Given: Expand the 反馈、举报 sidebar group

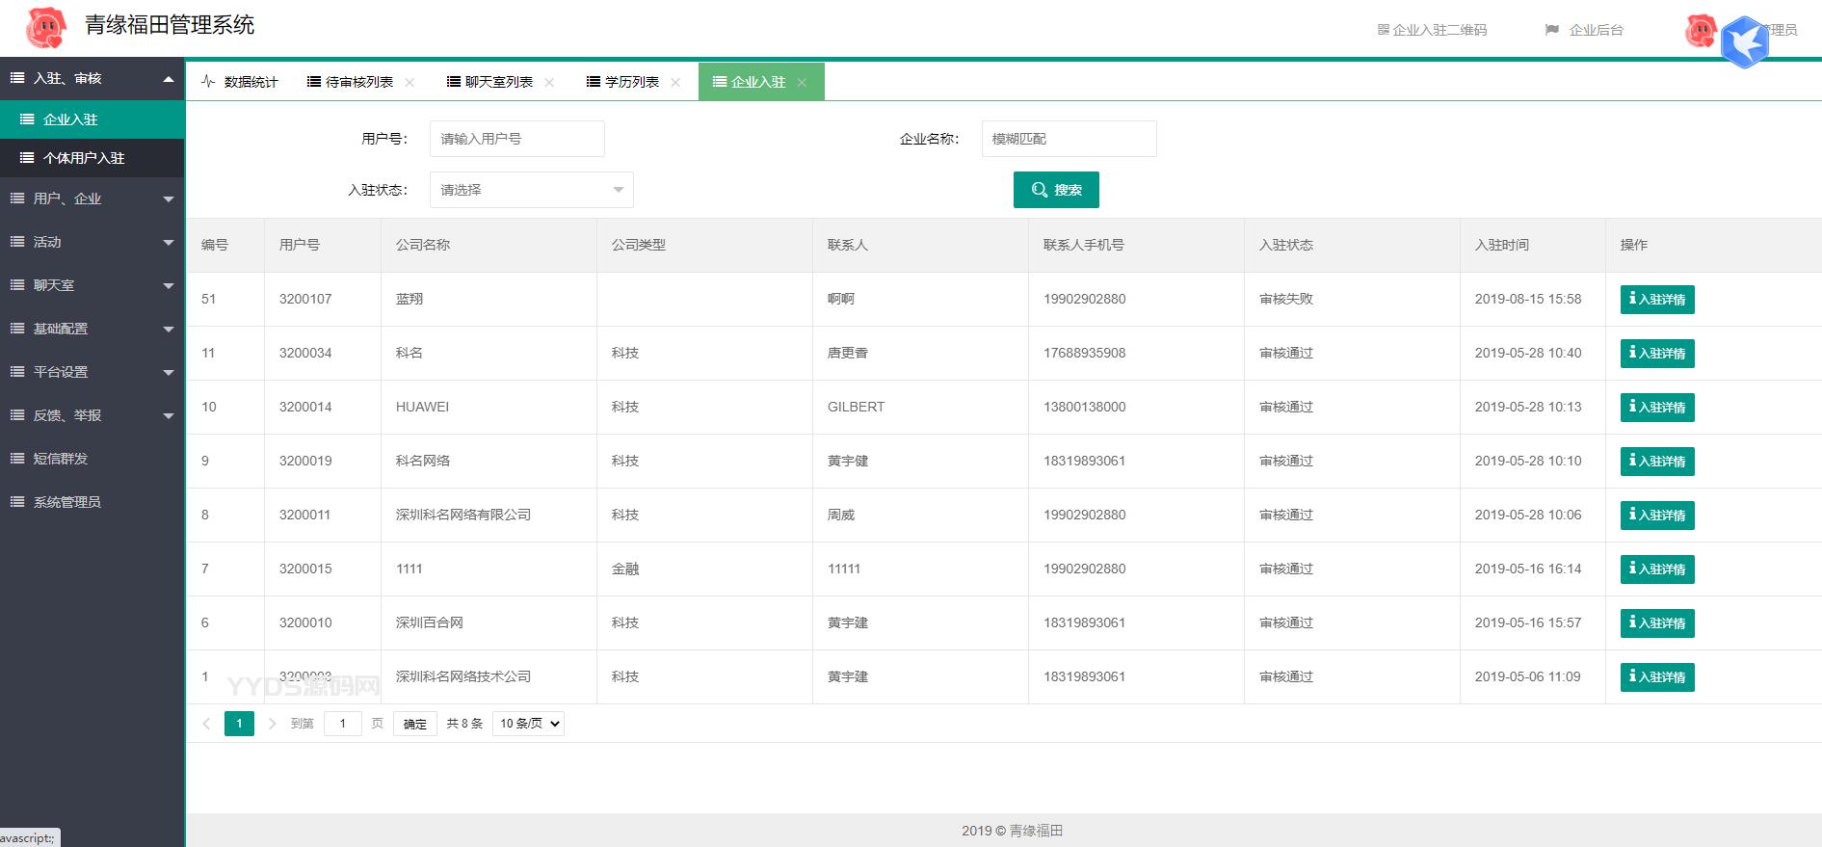Looking at the screenshot, I should (x=169, y=416).
